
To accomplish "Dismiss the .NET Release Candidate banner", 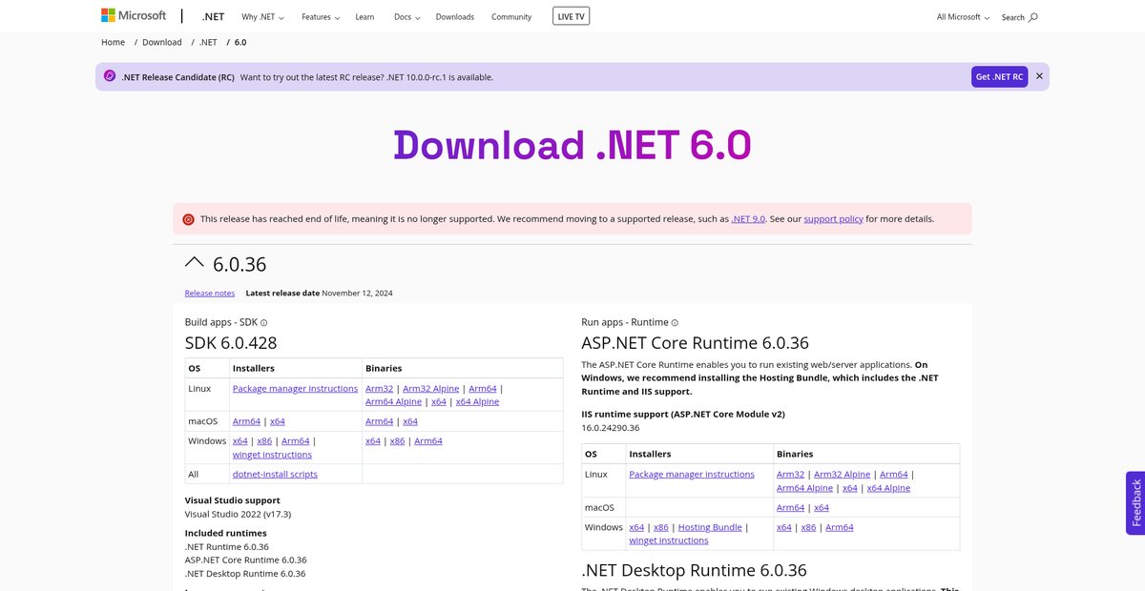I will pos(1039,76).
